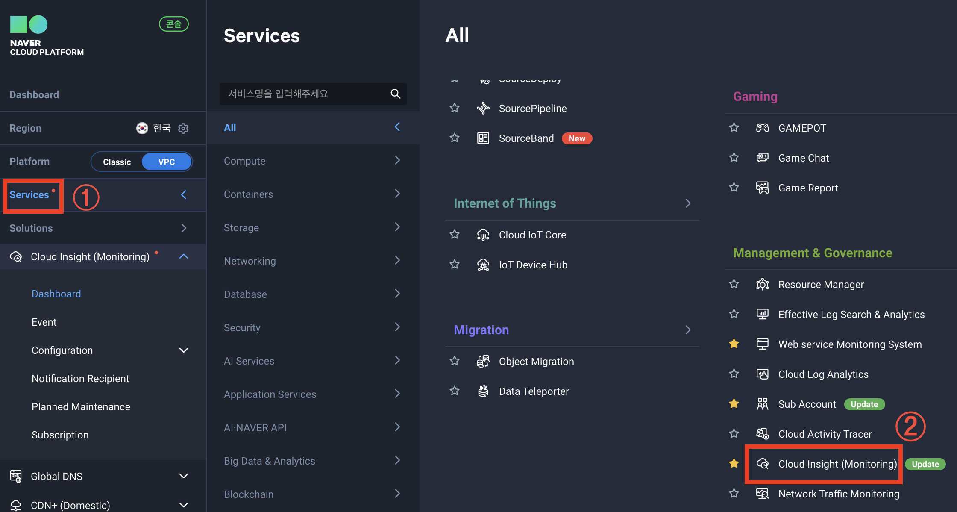957x512 pixels.
Task: Unfavorite the Sub Account star
Action: tap(734, 404)
